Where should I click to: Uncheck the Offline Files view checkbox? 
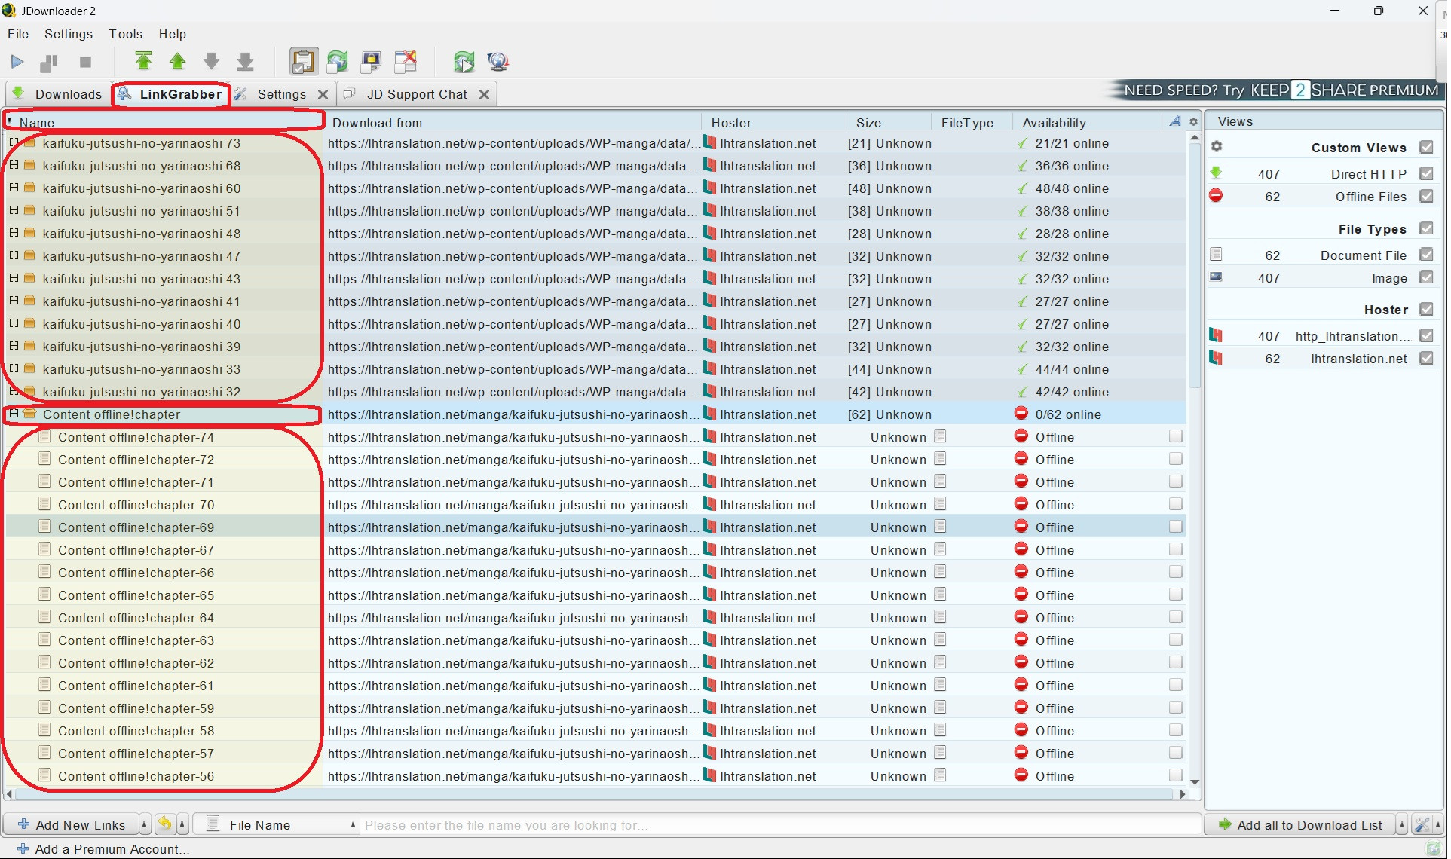(1426, 197)
